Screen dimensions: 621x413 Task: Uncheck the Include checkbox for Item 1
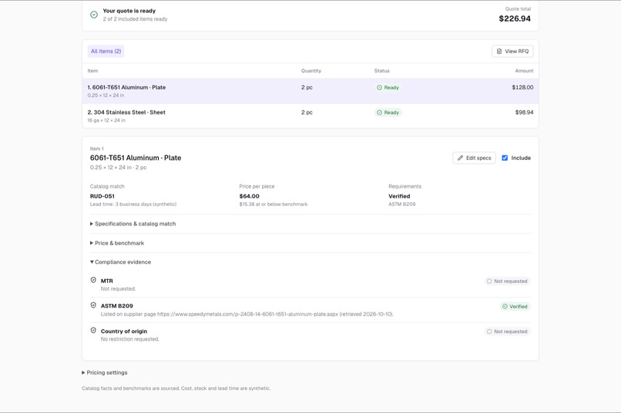click(505, 158)
